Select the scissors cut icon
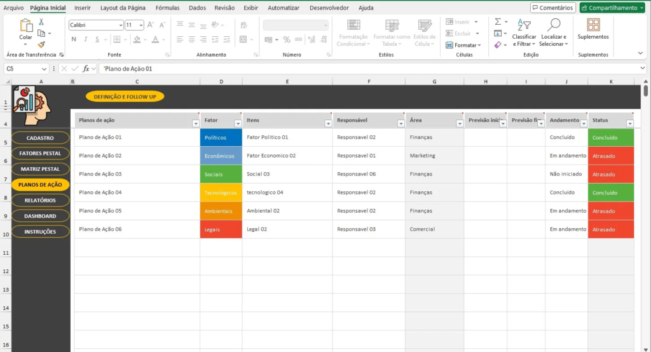 pyautogui.click(x=41, y=22)
